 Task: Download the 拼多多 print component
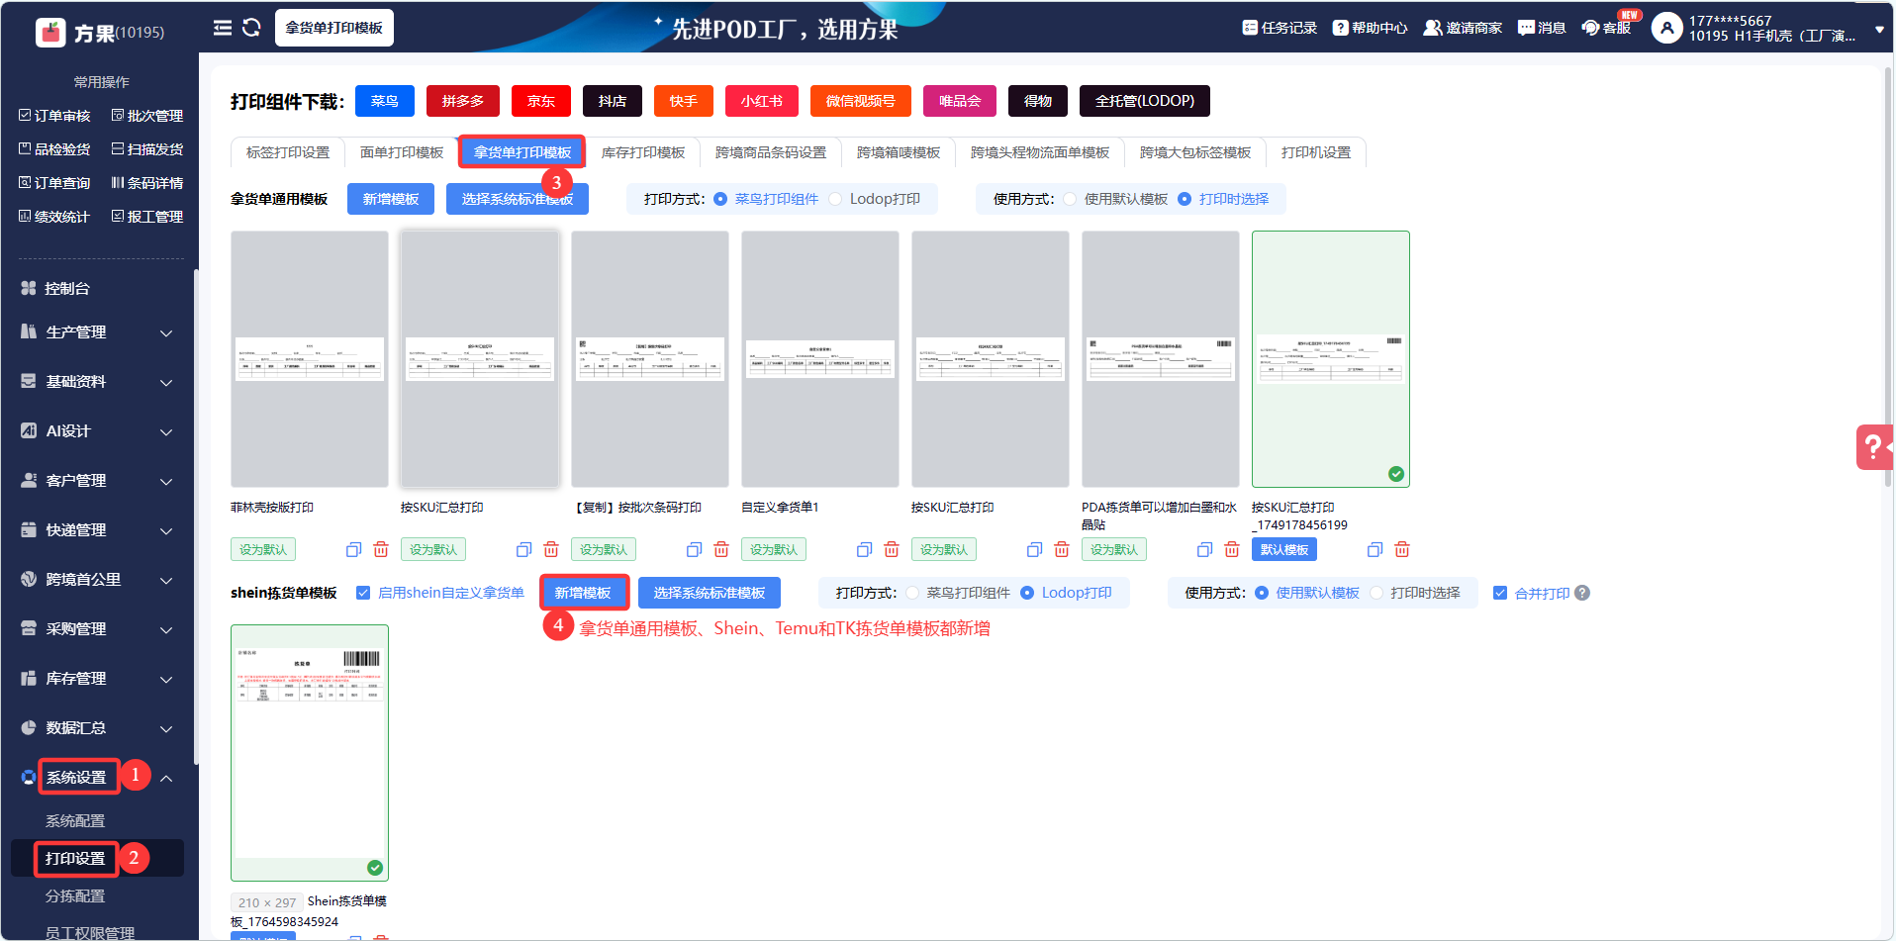pos(463,101)
